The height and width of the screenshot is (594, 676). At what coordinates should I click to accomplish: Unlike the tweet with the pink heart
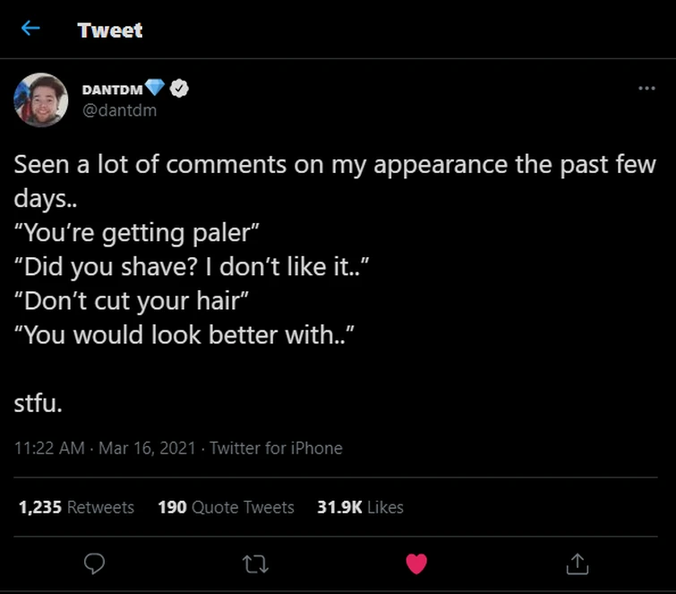point(416,563)
